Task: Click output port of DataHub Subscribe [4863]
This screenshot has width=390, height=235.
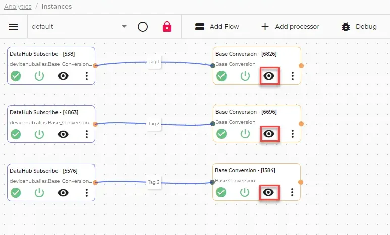Action: [x=95, y=124]
